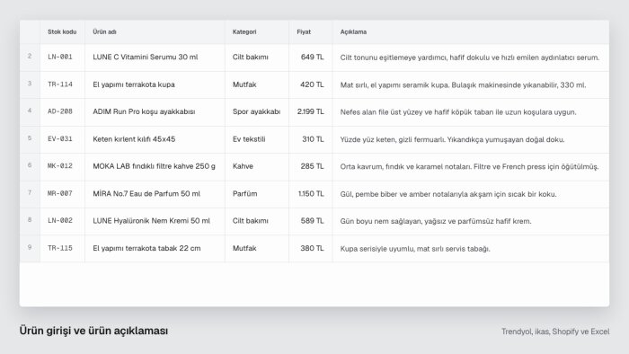Click description starting Gül, pembe biber
This screenshot has width=629, height=354.
click(471, 194)
